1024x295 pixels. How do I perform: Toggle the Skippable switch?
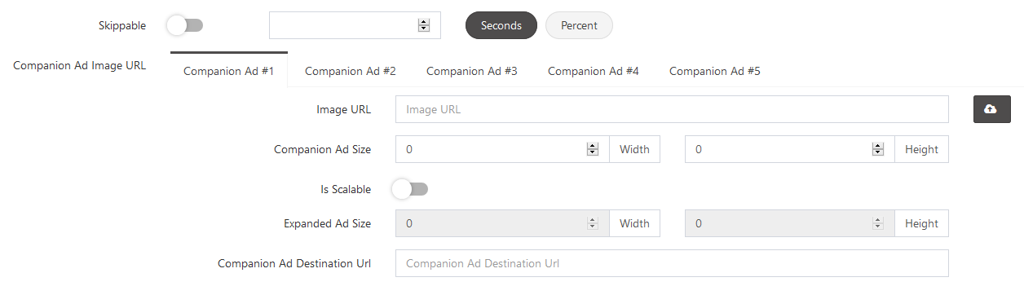click(184, 25)
